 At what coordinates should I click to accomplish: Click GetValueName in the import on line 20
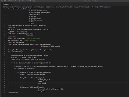pos(45,44)
